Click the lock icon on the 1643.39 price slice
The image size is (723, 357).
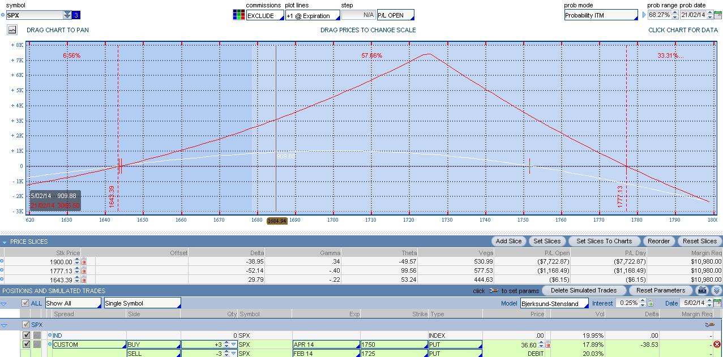[84, 279]
